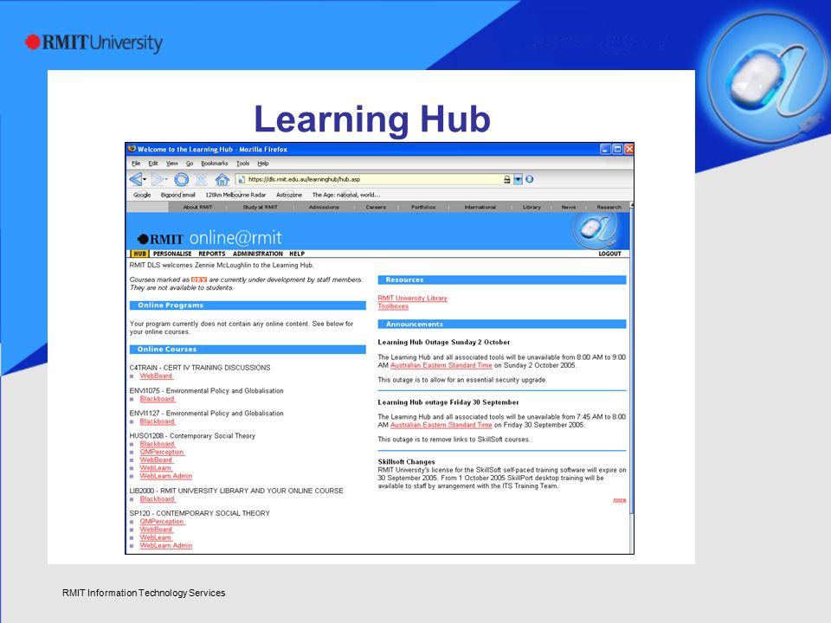Click the RMIT University Library link
The height and width of the screenshot is (623, 831).
(412, 299)
